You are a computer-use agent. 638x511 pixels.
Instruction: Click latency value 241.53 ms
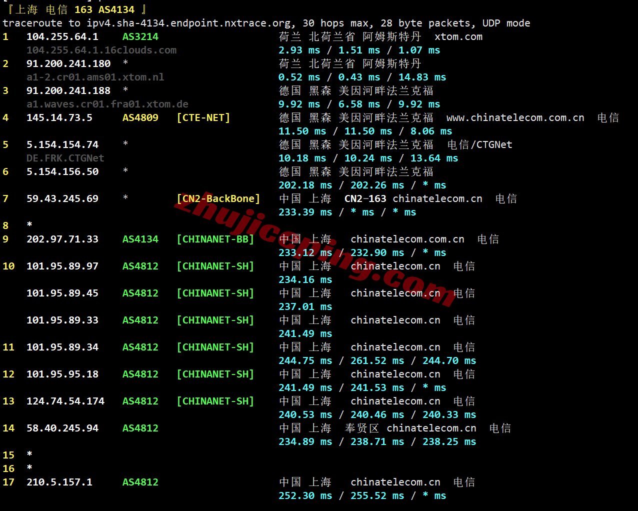click(x=377, y=388)
